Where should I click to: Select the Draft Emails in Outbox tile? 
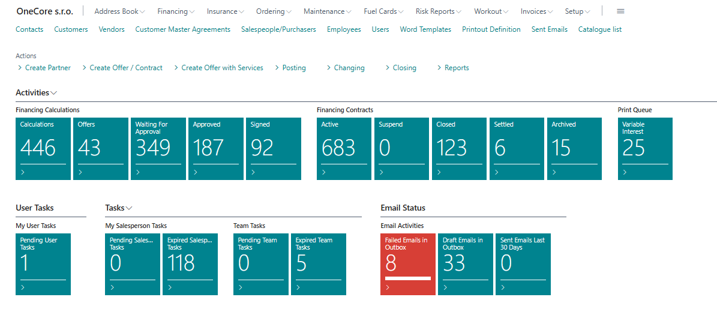coord(465,264)
